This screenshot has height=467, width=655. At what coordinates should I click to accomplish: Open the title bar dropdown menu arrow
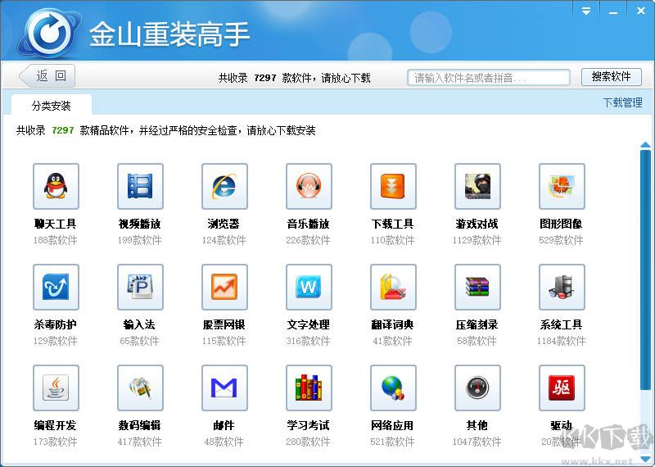(586, 11)
